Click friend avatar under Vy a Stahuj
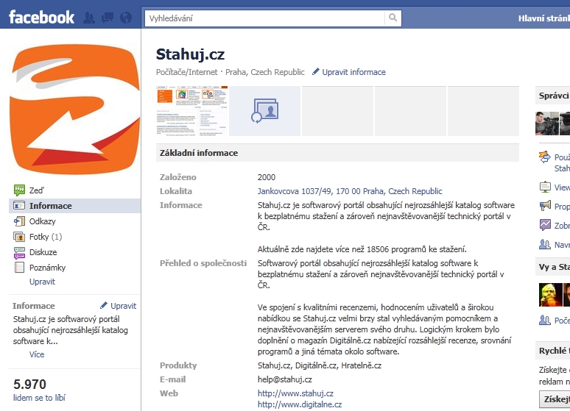The width and height of the screenshot is (570, 411). (x=550, y=295)
